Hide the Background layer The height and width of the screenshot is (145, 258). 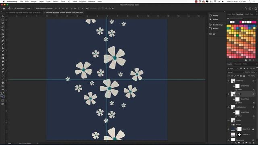pos(229,140)
